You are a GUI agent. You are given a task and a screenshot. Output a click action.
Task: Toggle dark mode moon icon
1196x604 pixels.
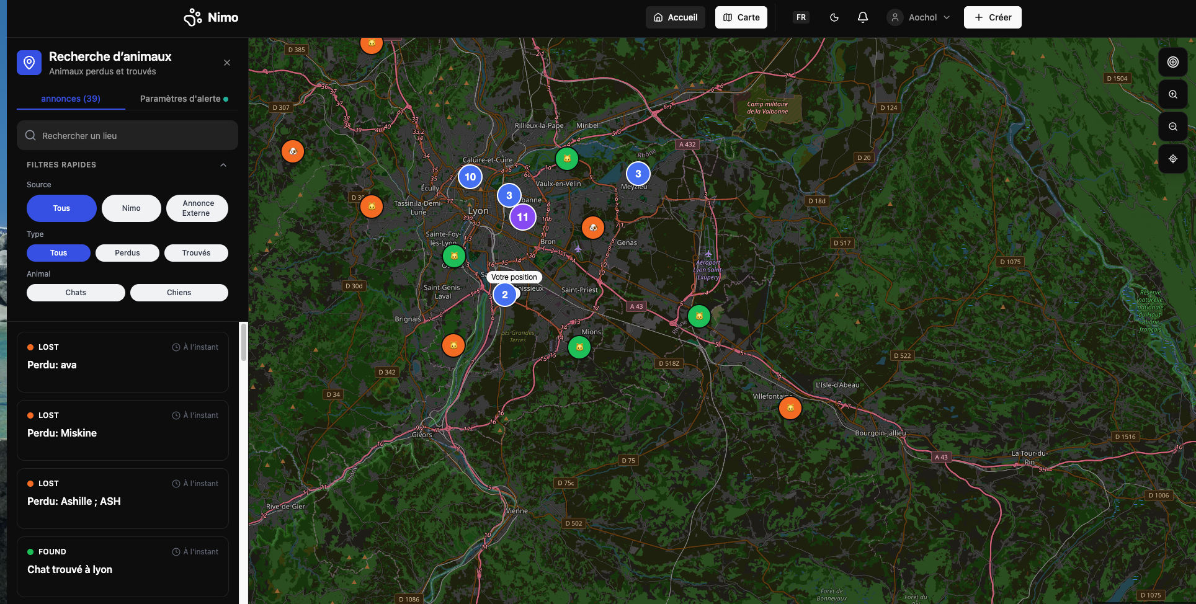(x=834, y=17)
